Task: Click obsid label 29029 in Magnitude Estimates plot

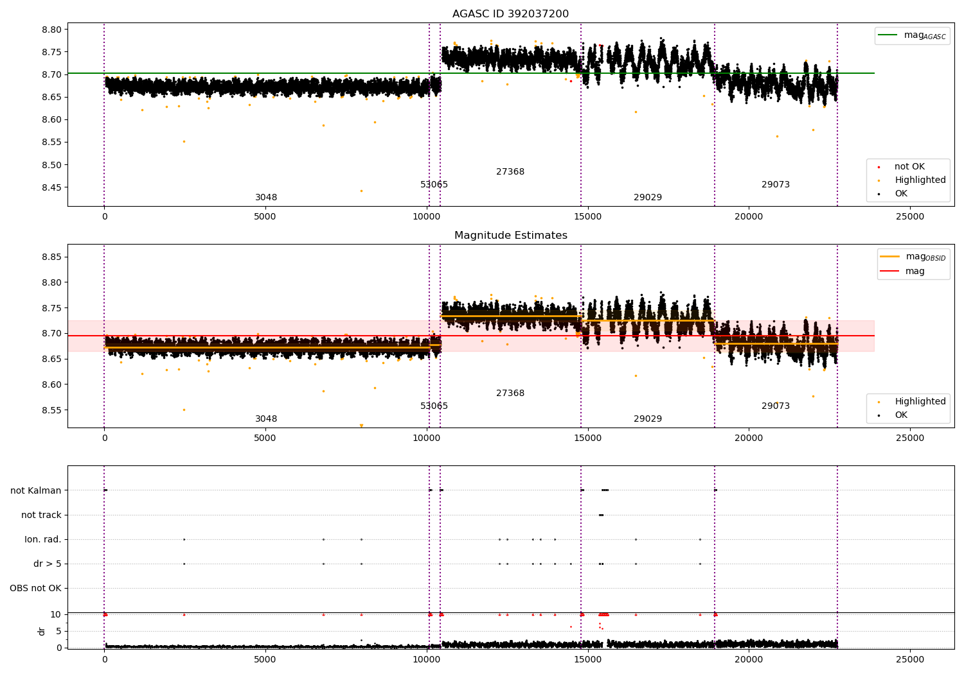Action: [648, 419]
